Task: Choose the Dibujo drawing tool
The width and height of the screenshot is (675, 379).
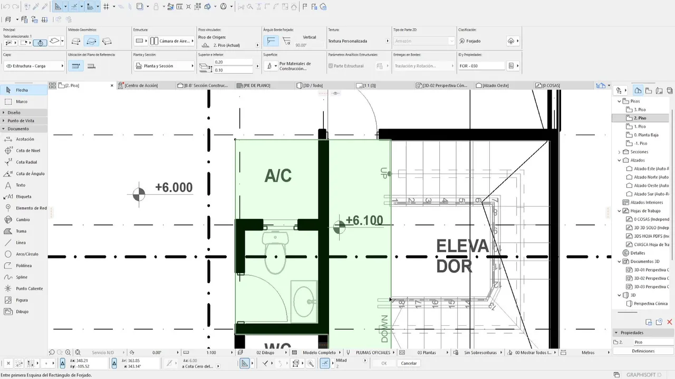Action: point(24,312)
